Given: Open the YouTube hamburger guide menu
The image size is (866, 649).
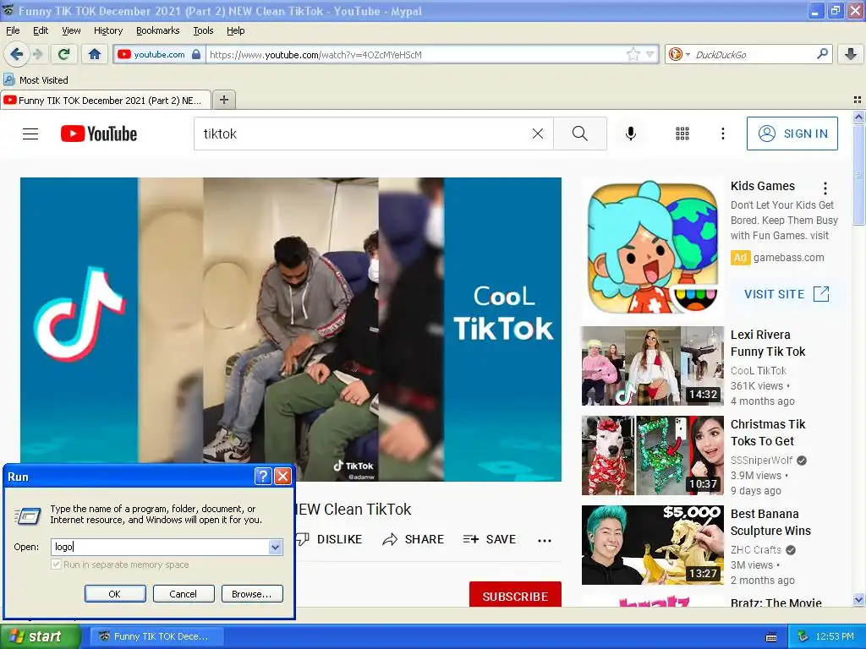Looking at the screenshot, I should pyautogui.click(x=30, y=134).
